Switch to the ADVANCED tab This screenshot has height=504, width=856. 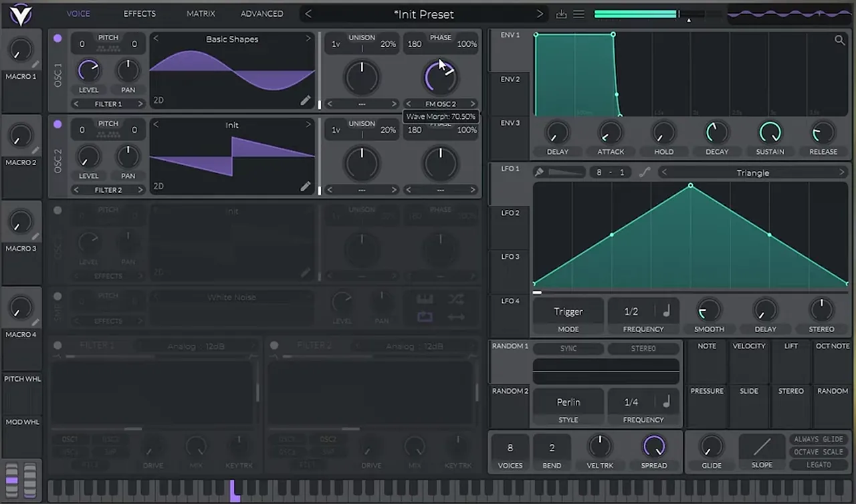[261, 13]
